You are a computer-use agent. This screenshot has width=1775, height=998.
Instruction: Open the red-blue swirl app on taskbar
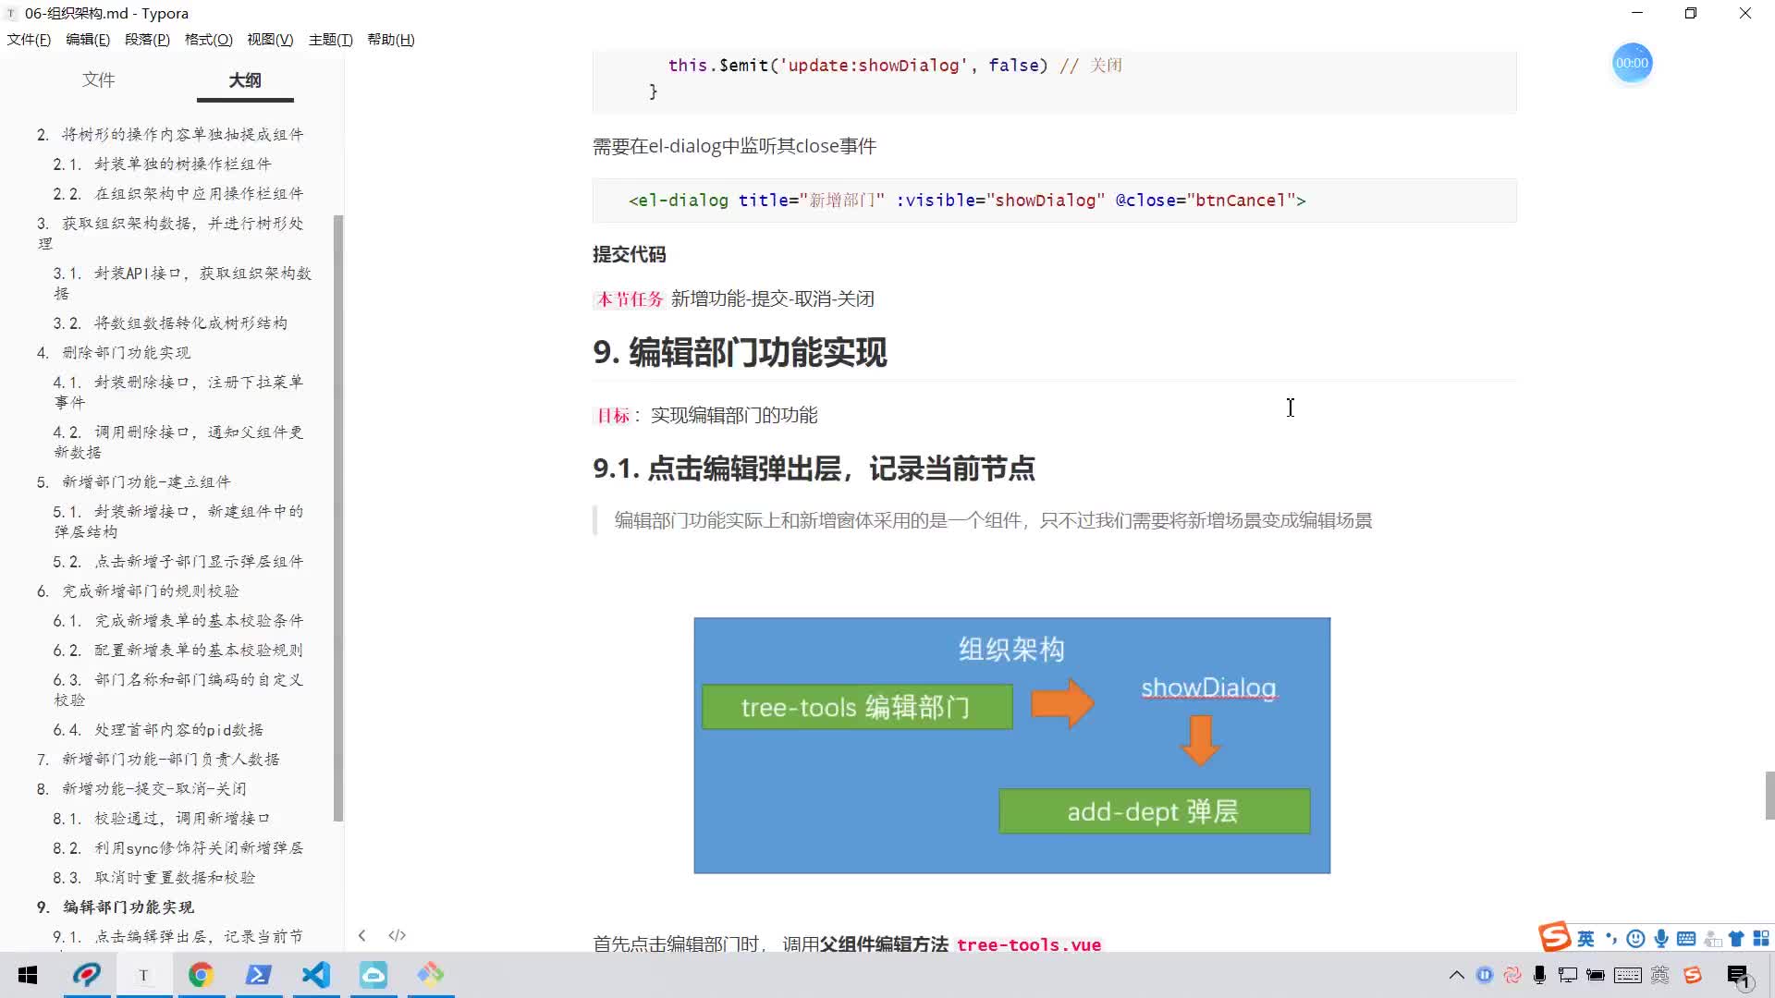tap(87, 975)
